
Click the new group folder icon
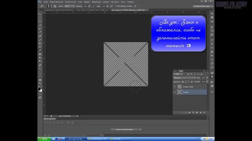197,112
